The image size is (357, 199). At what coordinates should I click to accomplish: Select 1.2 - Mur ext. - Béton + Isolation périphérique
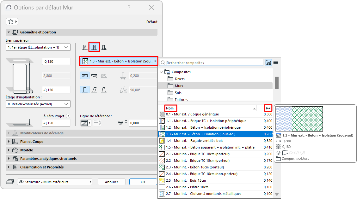(x=215, y=127)
